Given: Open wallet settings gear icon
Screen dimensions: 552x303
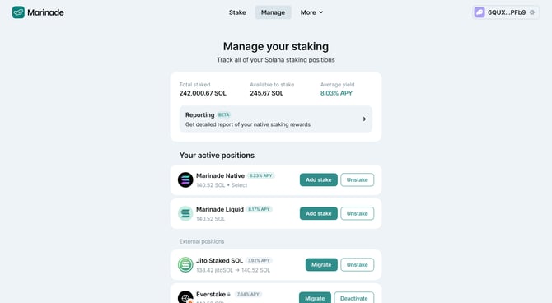Looking at the screenshot, I should [x=532, y=12].
